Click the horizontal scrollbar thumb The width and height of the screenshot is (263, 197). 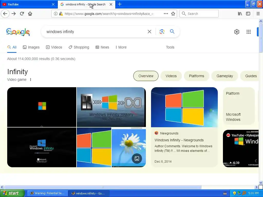tap(103, 187)
